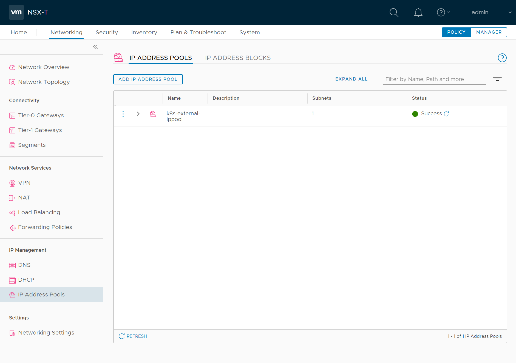Click the Tier-0 Gateways icon
This screenshot has height=363, width=516.
tap(12, 116)
